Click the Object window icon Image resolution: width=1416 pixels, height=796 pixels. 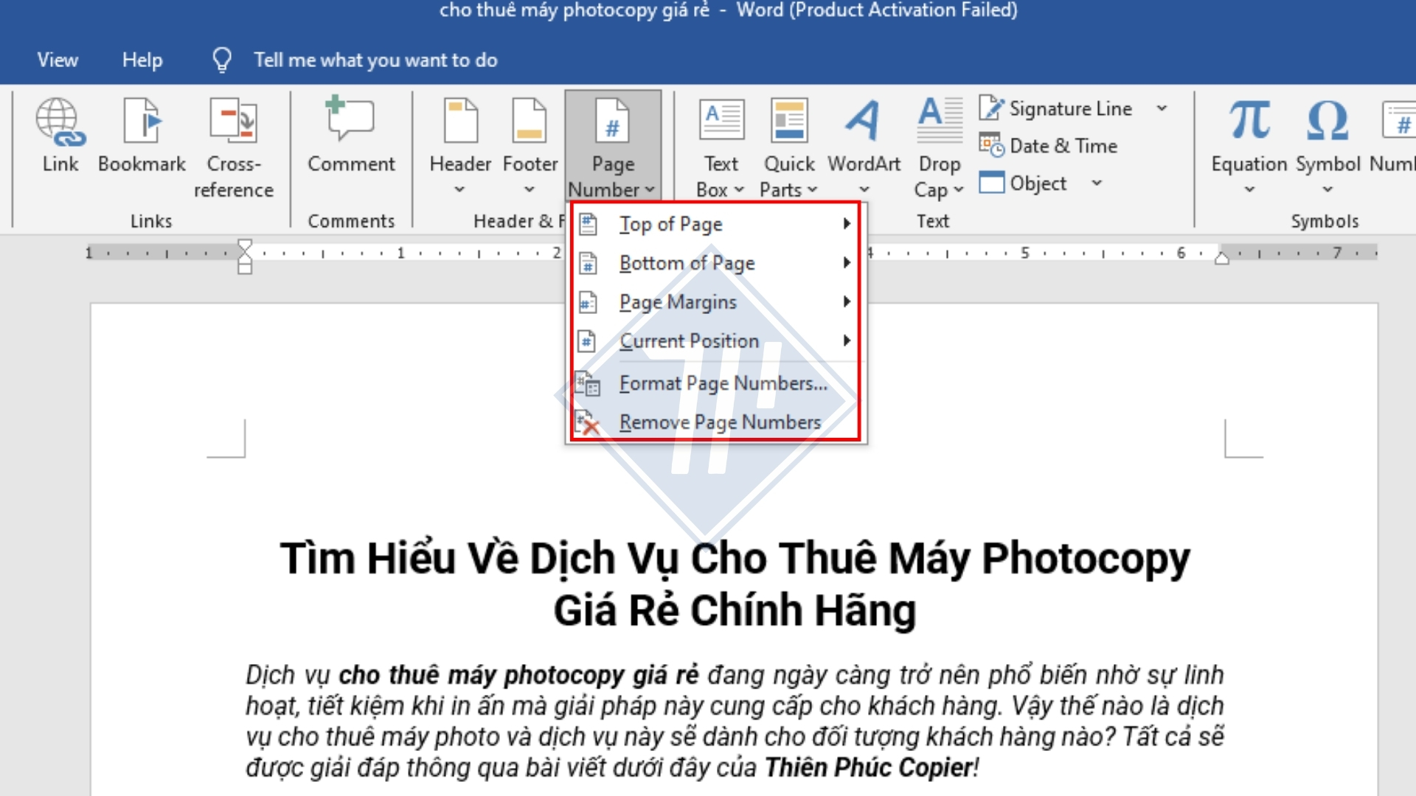992,182
